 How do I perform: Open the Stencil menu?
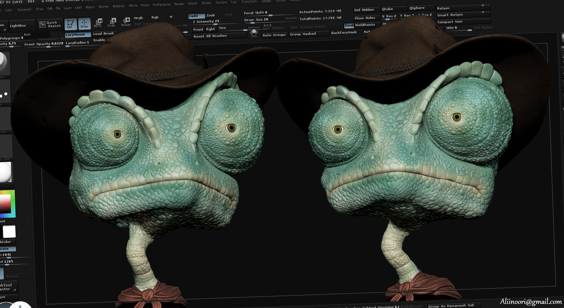[192, 3]
